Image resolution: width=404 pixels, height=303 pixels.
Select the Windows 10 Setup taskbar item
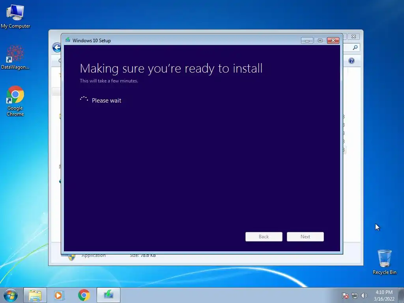(x=108, y=295)
